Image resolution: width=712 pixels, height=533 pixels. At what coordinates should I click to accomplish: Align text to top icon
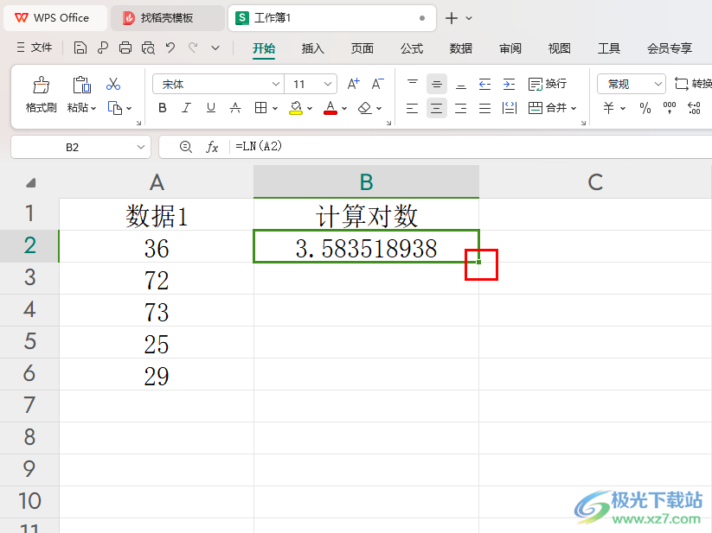[413, 84]
